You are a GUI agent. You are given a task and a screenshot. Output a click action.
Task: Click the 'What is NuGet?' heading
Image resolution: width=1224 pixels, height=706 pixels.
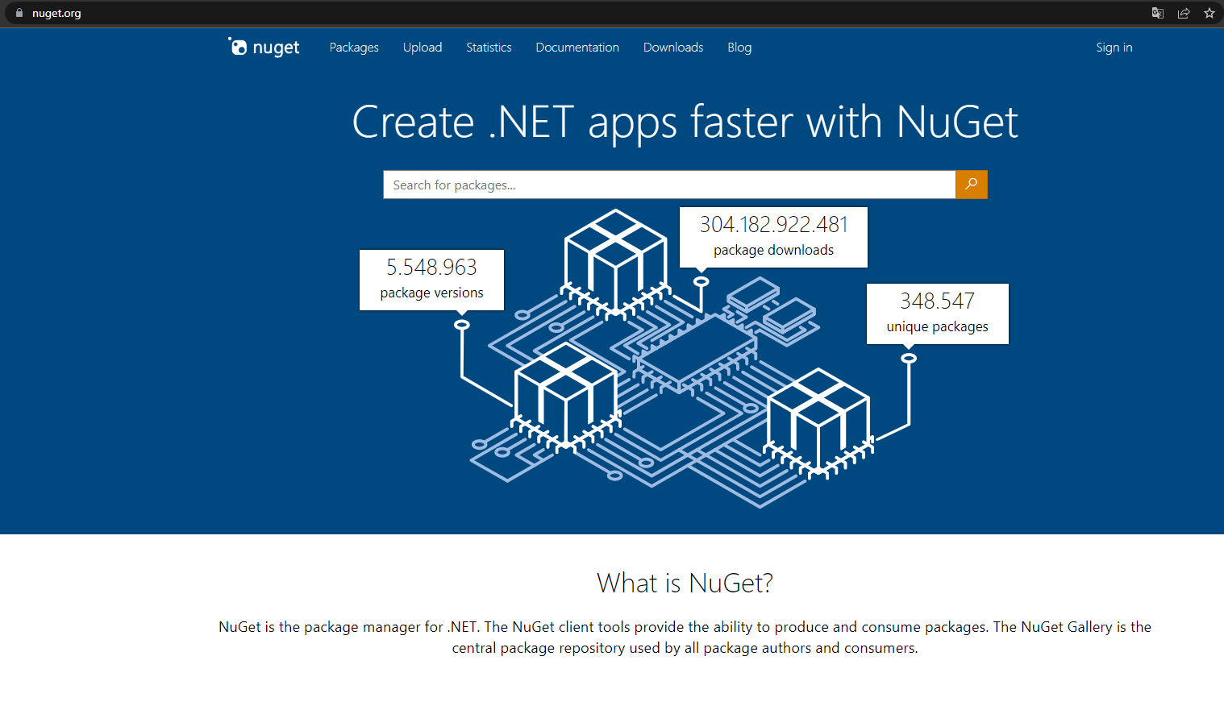[685, 583]
